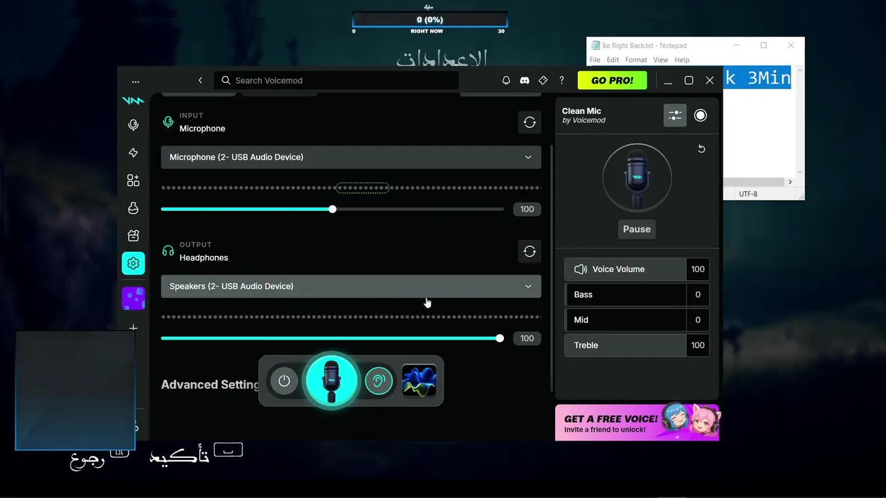Screen dimensions: 886x498
Task: Click the Voice Volume value 100
Action: 698,269
